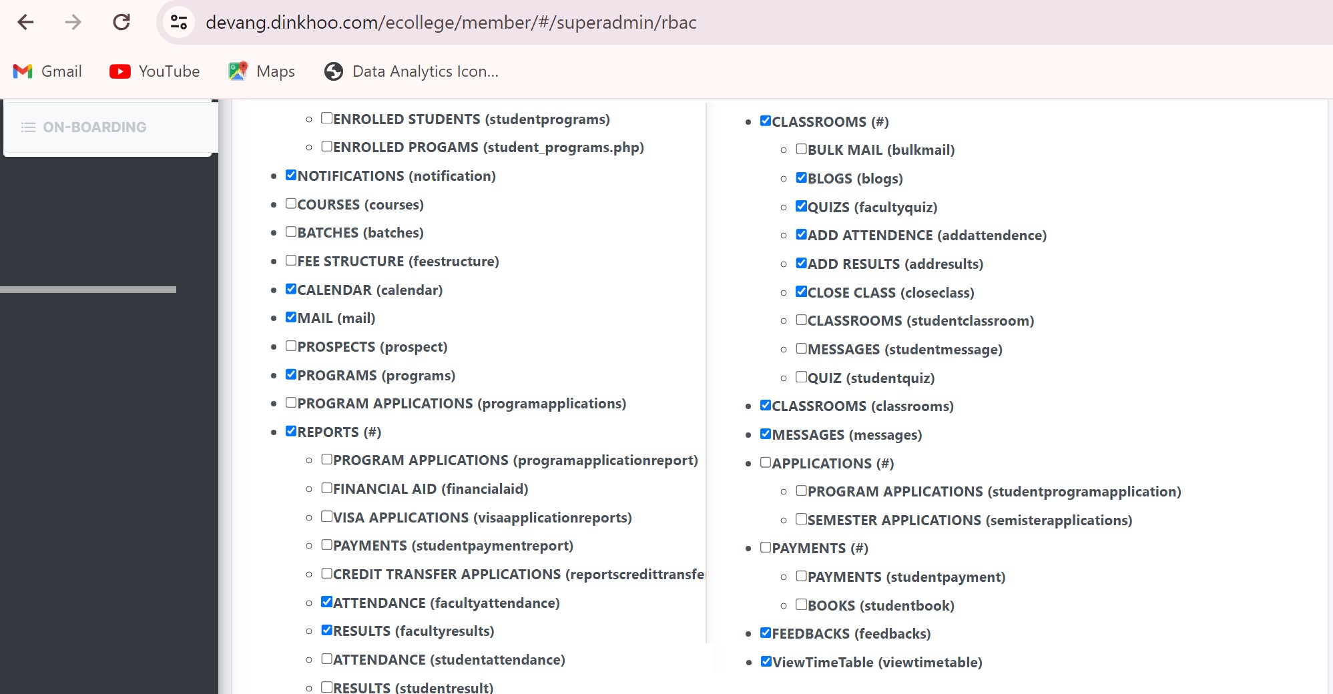Enable PROGRAM APPLICATIONS (studentprogramapplication) checkbox
This screenshot has height=694, width=1333.
point(802,490)
